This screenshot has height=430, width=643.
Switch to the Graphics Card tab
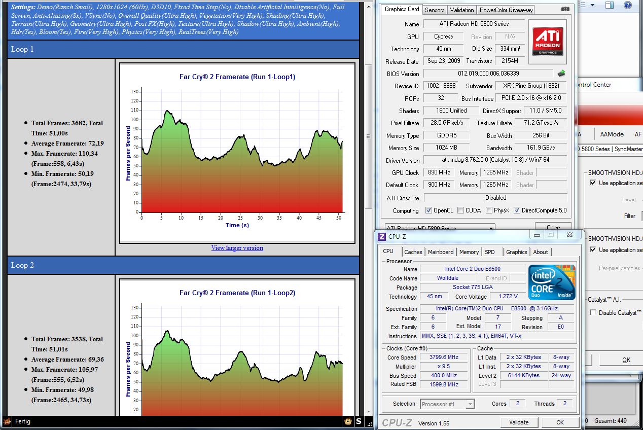[x=402, y=9]
